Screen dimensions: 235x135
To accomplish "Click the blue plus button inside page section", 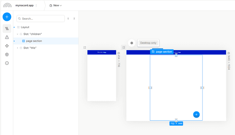I will coord(196,115).
